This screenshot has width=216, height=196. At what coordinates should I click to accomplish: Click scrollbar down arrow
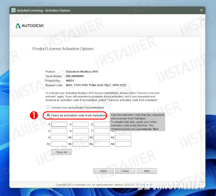tap(203, 182)
